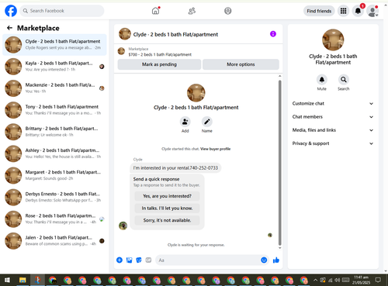The width and height of the screenshot is (388, 286).
Task: Attach a photo using image icon
Action: (x=129, y=260)
